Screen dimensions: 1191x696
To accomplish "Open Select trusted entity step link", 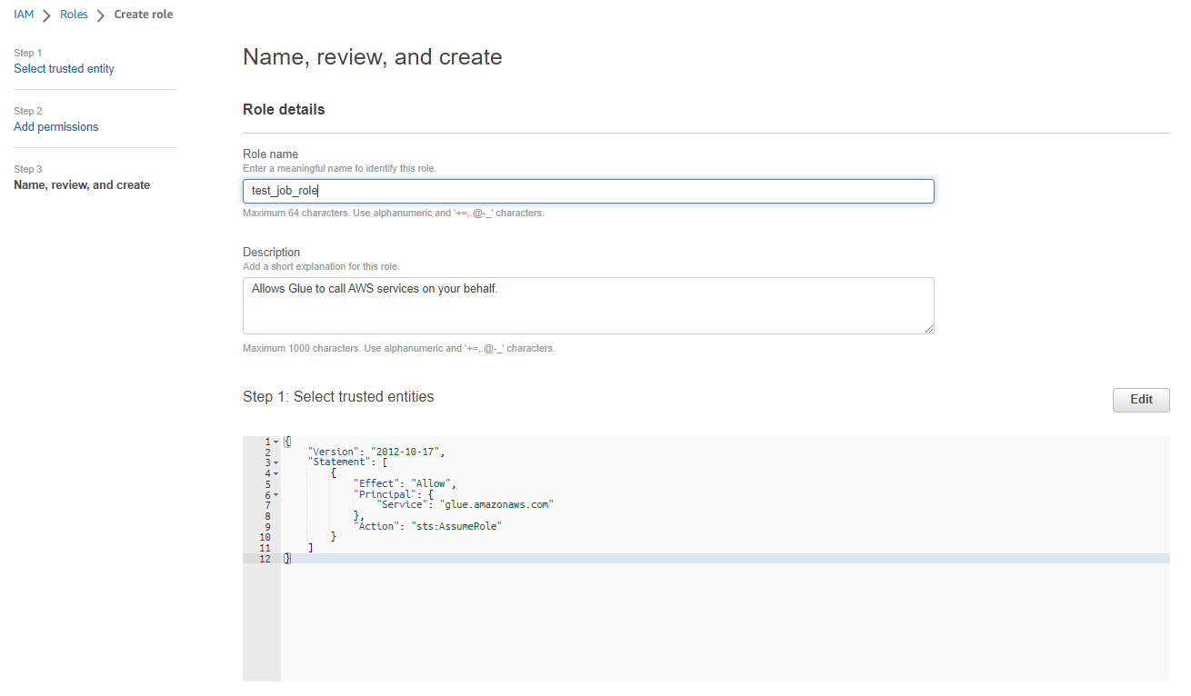I will tap(64, 68).
